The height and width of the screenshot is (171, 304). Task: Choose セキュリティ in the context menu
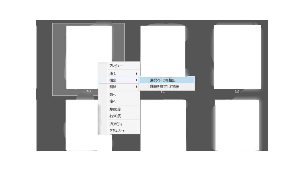click(119, 130)
